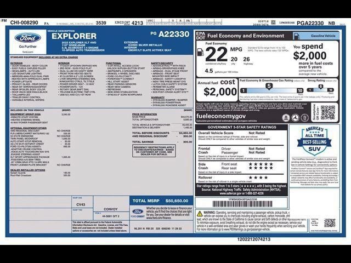The width and height of the screenshot is (351, 263).
Task: Click the small QR code beside PGA22330
Action: [273, 22]
